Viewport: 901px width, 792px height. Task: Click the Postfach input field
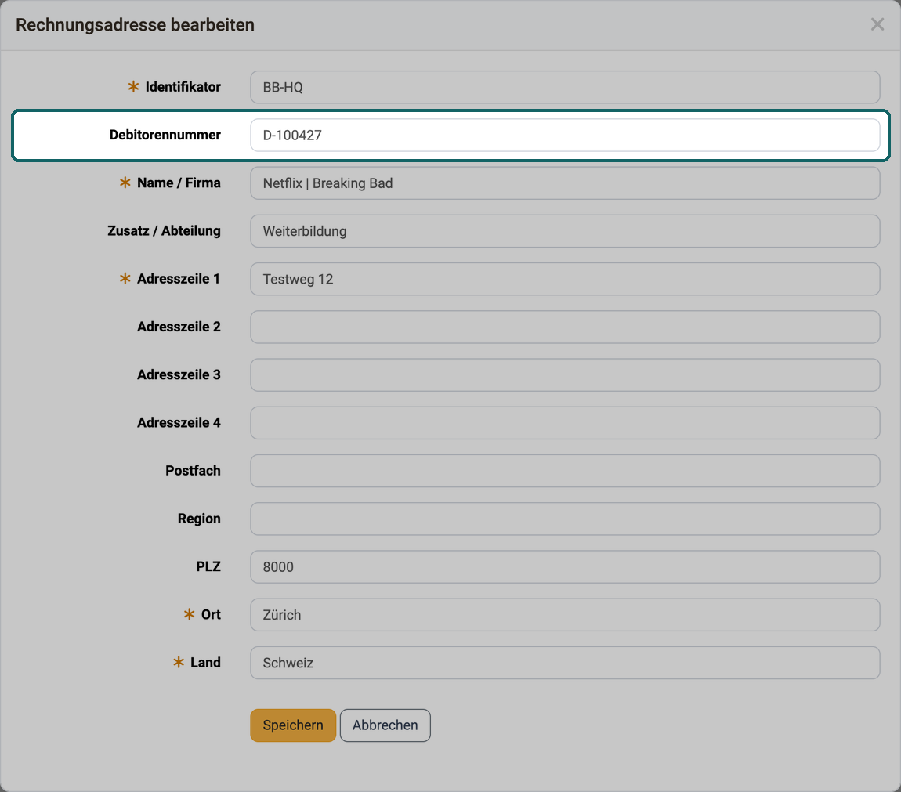(565, 471)
